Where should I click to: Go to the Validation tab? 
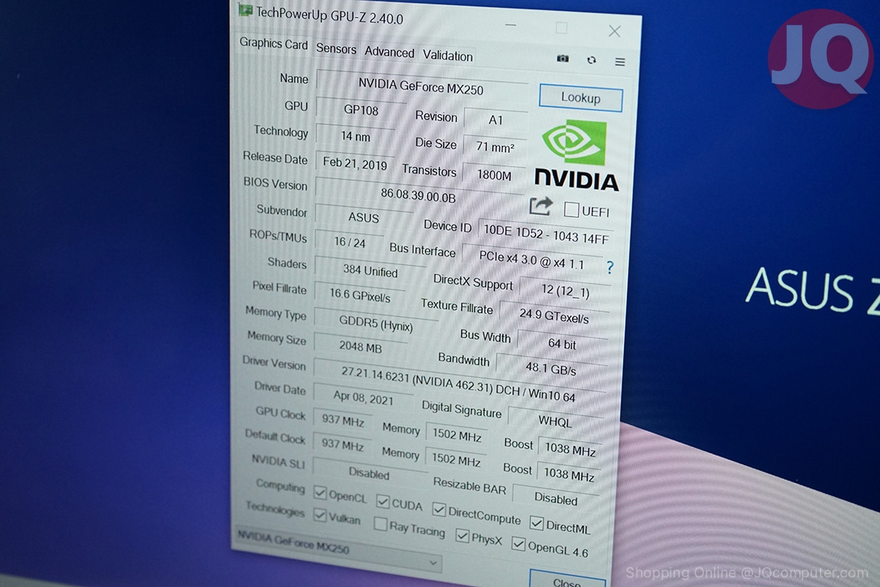coord(447,56)
